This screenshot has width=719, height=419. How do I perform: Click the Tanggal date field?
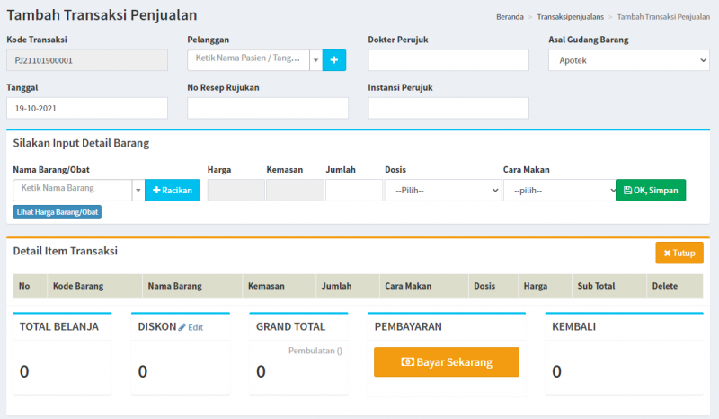tap(86, 108)
